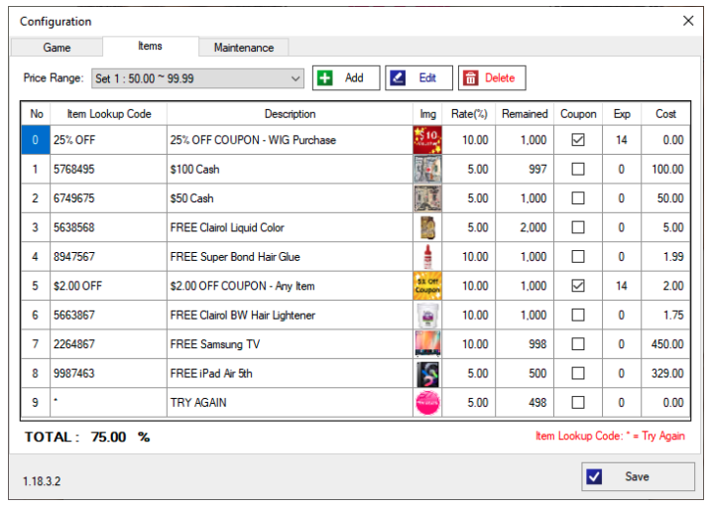The width and height of the screenshot is (712, 511).
Task: Close the Configuration dialog
Action: click(688, 21)
